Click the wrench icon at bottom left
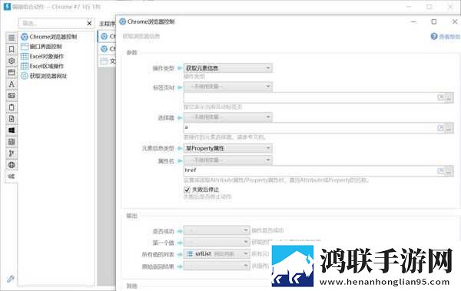Viewport: 461px width, 291px height. click(x=11, y=279)
